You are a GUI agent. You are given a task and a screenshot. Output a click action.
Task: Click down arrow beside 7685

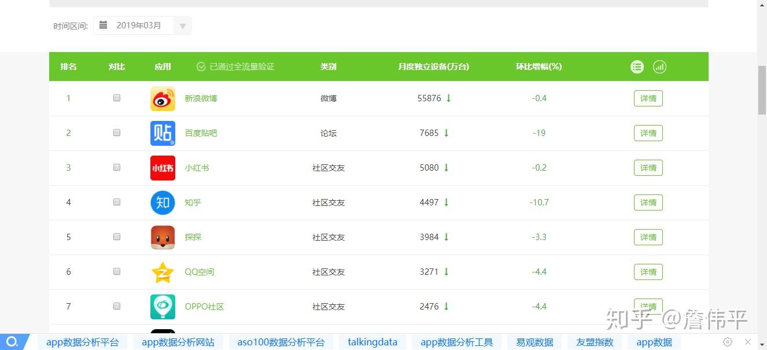pos(446,133)
